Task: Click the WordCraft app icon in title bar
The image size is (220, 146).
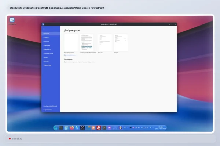Action: [43, 24]
